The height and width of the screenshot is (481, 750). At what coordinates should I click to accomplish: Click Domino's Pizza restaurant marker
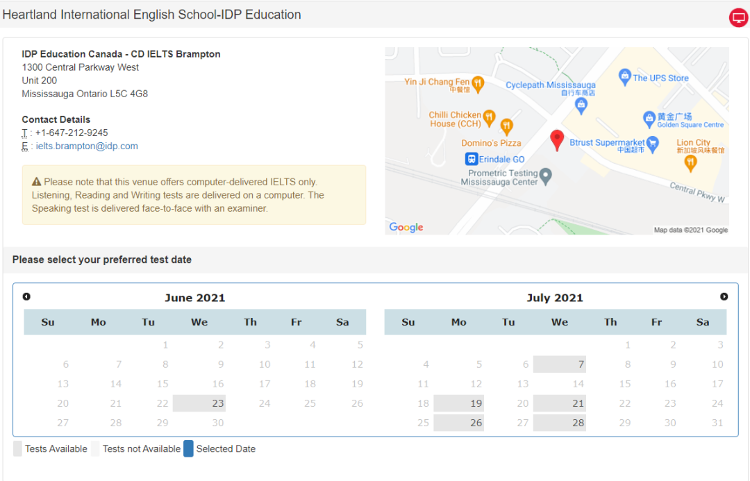tap(506, 126)
